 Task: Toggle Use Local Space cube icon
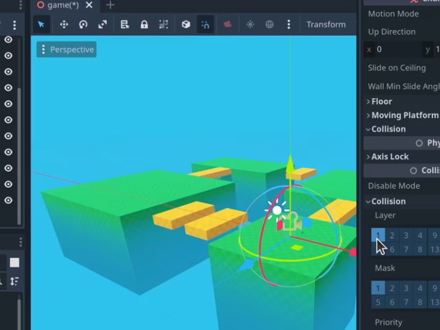pyautogui.click(x=186, y=25)
